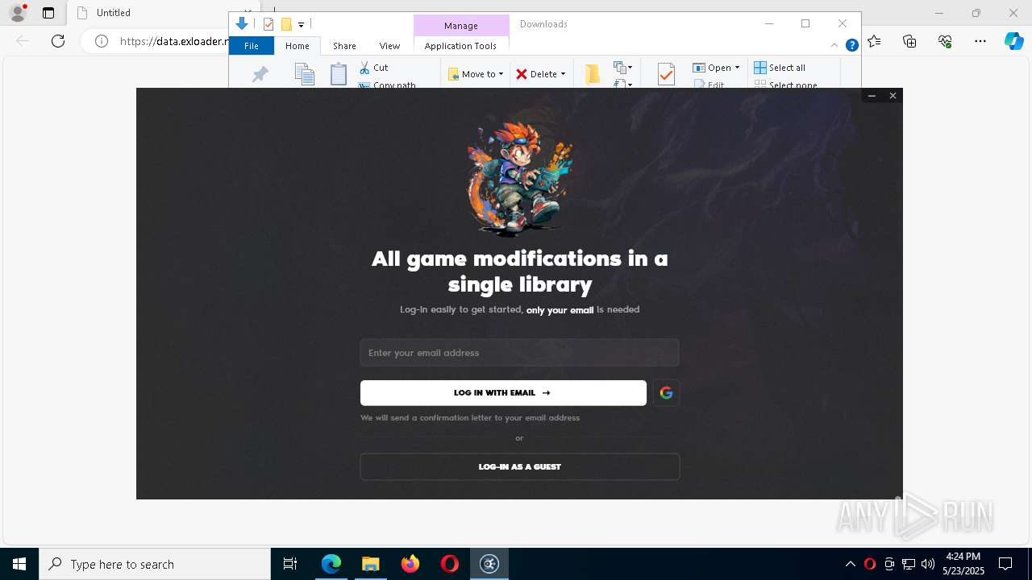
Task: Click the Google sign-in icon button
Action: (666, 393)
